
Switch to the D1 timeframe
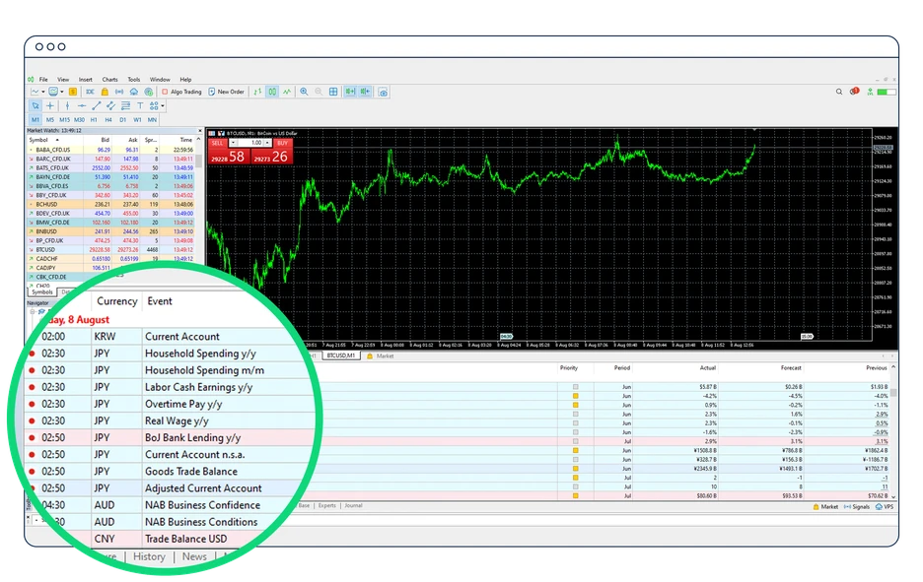[122, 120]
